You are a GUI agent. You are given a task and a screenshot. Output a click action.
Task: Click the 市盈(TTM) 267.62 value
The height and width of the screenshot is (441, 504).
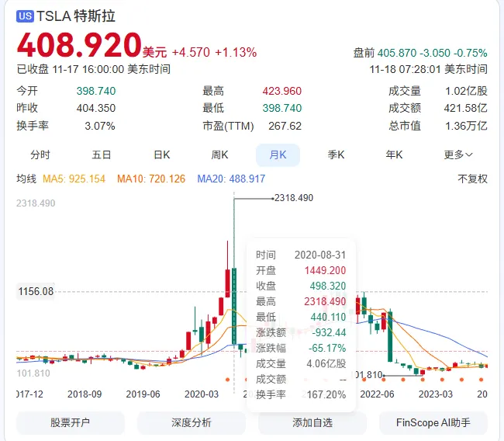pos(285,126)
